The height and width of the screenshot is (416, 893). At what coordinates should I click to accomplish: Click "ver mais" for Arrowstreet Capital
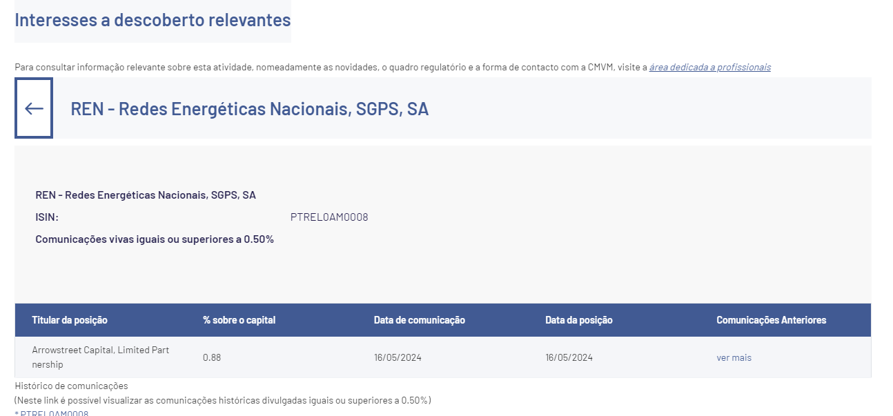734,357
